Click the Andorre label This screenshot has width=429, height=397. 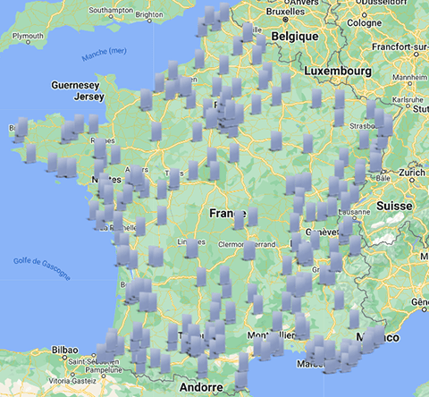point(201,387)
